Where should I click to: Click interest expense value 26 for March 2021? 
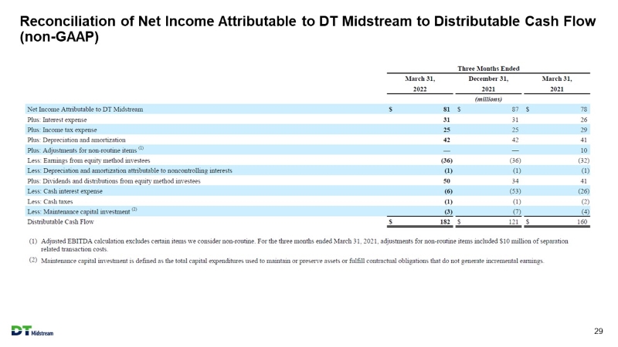[x=584, y=120]
